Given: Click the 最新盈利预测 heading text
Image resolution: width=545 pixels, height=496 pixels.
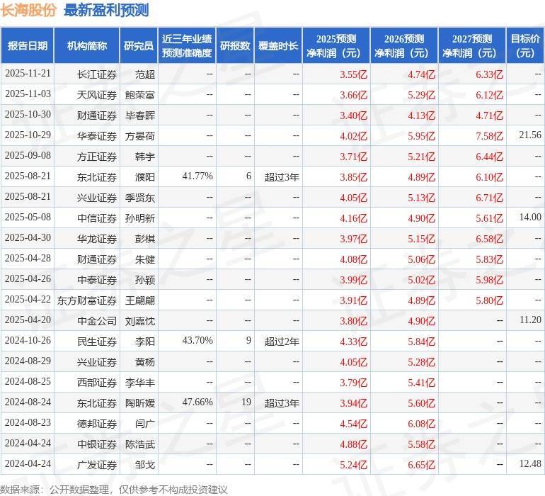Looking at the screenshot, I should tap(106, 11).
